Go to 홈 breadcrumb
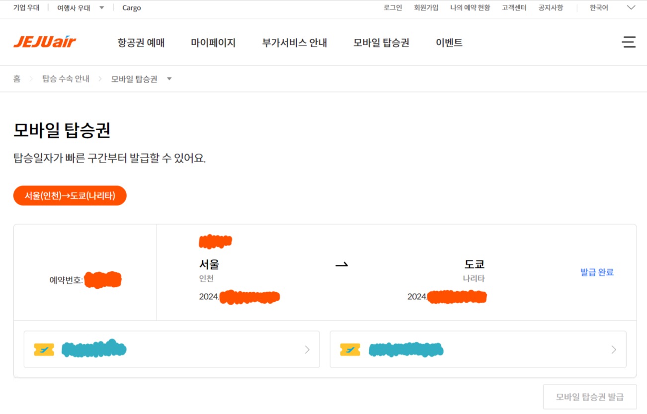The width and height of the screenshot is (647, 414). pos(17,79)
